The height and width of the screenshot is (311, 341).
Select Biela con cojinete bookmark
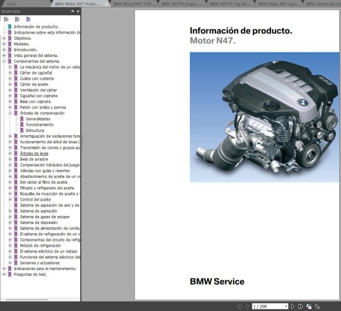coord(35,102)
